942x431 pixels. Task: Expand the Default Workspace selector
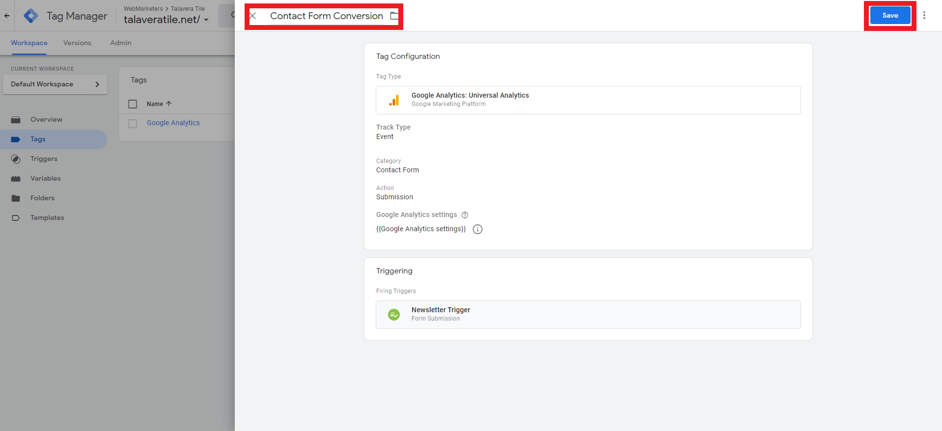pyautogui.click(x=55, y=84)
